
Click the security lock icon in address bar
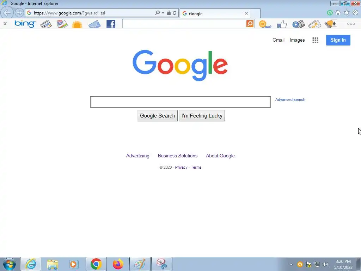169,13
